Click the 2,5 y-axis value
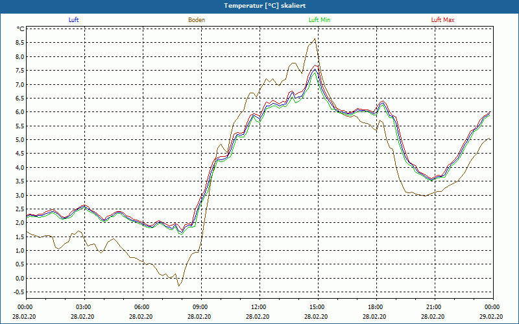The image size is (519, 324). coord(20,209)
